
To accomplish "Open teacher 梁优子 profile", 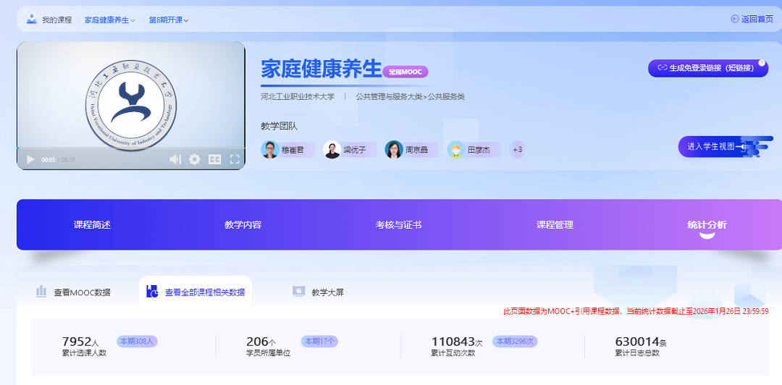I will coord(350,150).
